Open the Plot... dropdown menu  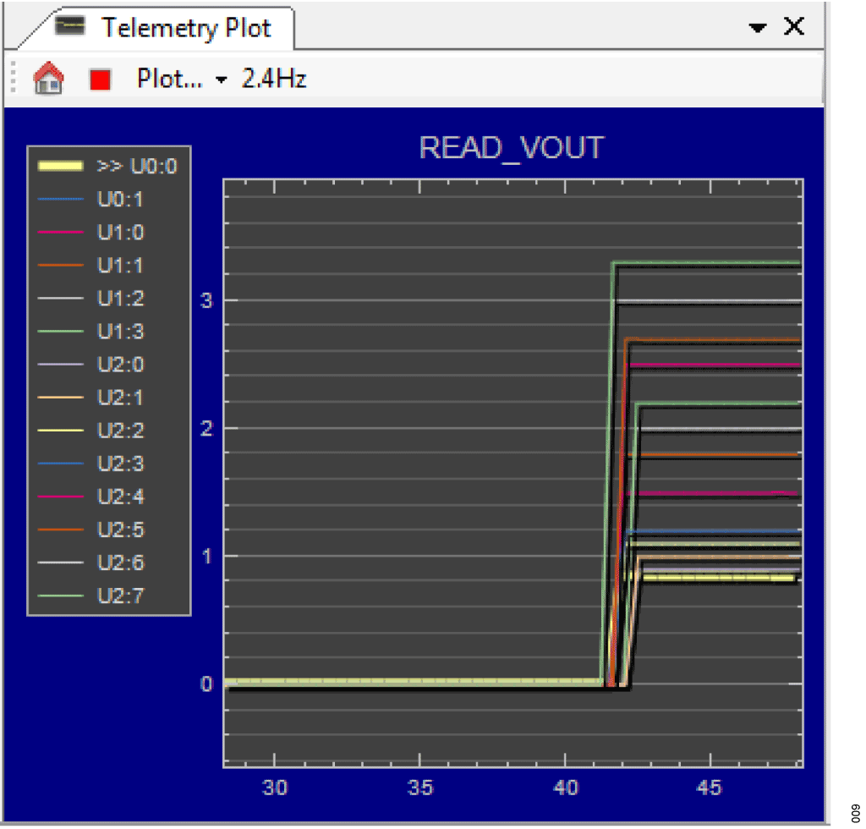point(170,80)
